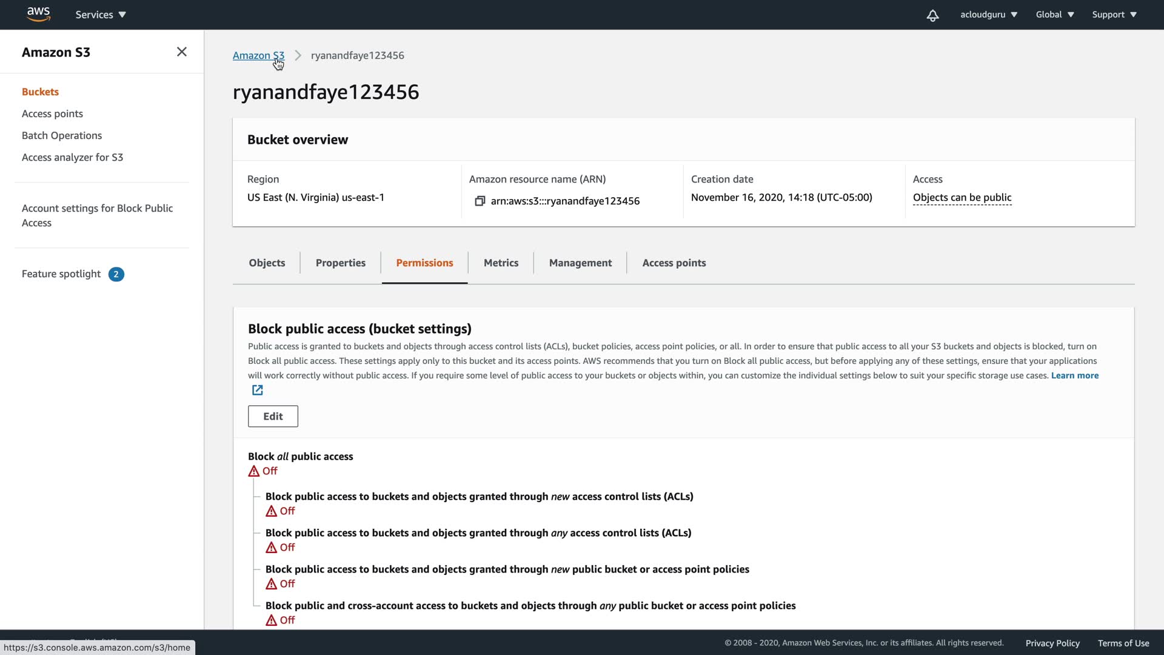Close the Amazon S3 sidebar panel
Screen dimensions: 1164x655
click(181, 52)
